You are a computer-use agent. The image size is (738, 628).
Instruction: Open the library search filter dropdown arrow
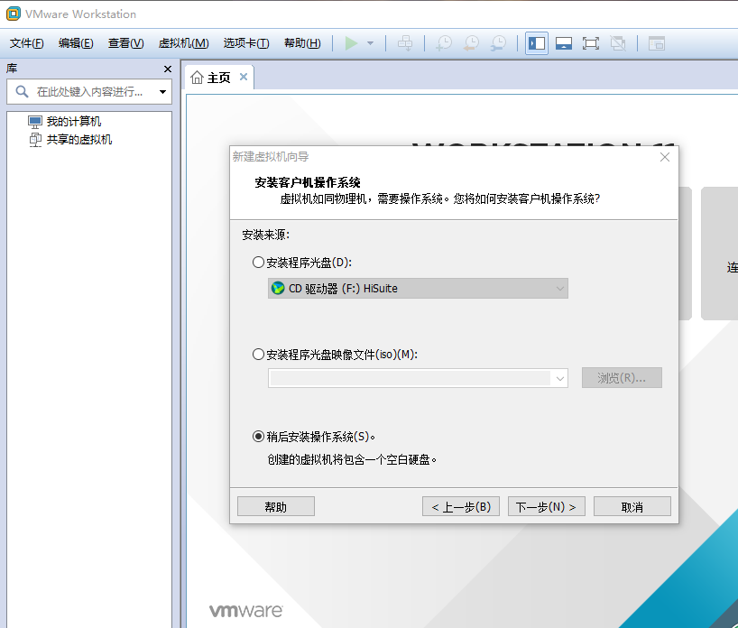(162, 92)
